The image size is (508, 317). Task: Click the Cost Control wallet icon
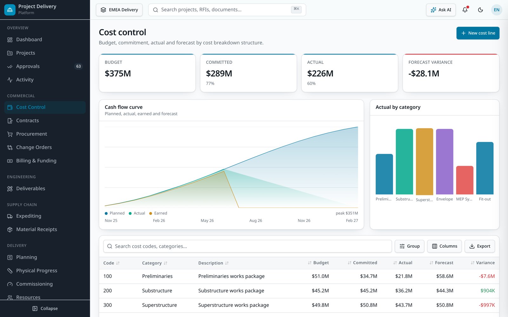(10, 107)
